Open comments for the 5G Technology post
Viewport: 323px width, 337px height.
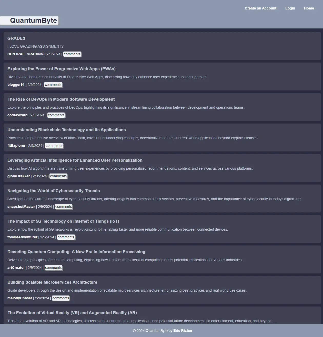tap(66, 237)
